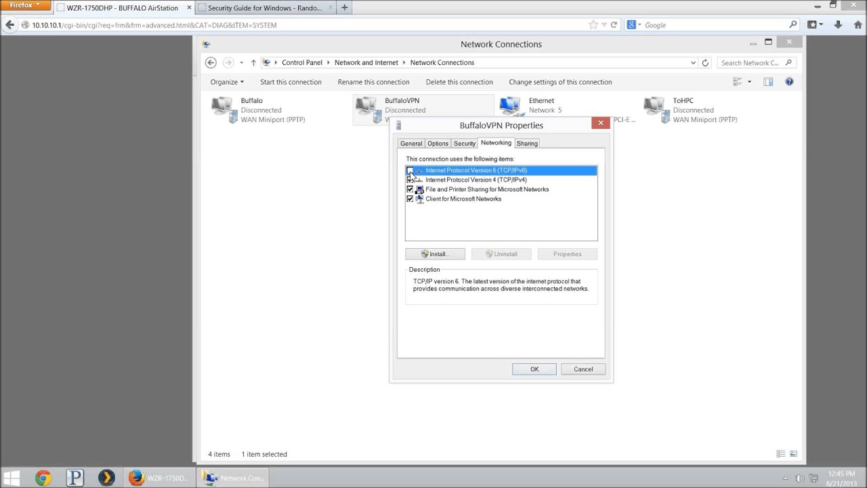Screen dimensions: 867x488
Task: Select the Buffalo PPTP connection icon
Action: [223, 110]
